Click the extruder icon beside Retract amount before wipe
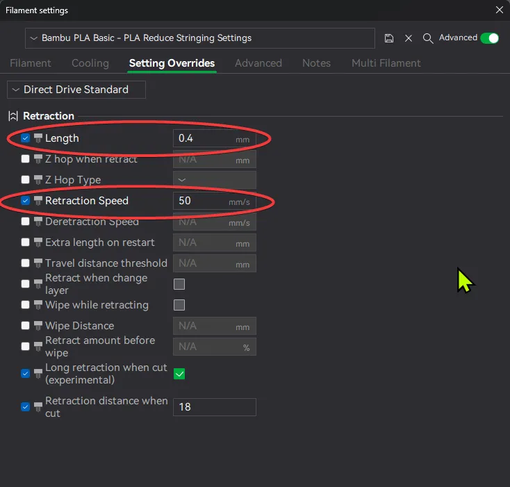 tap(38, 346)
